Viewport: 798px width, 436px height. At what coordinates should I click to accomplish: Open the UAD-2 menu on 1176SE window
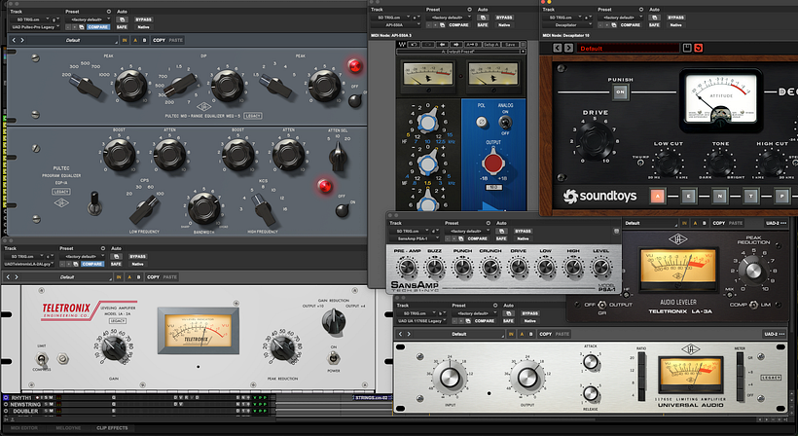pos(776,334)
